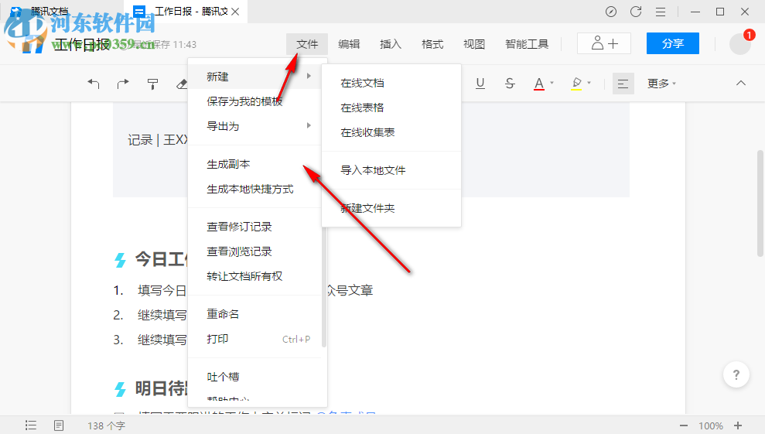The height and width of the screenshot is (434, 765).
Task: Open the 文件 menu
Action: 307,44
